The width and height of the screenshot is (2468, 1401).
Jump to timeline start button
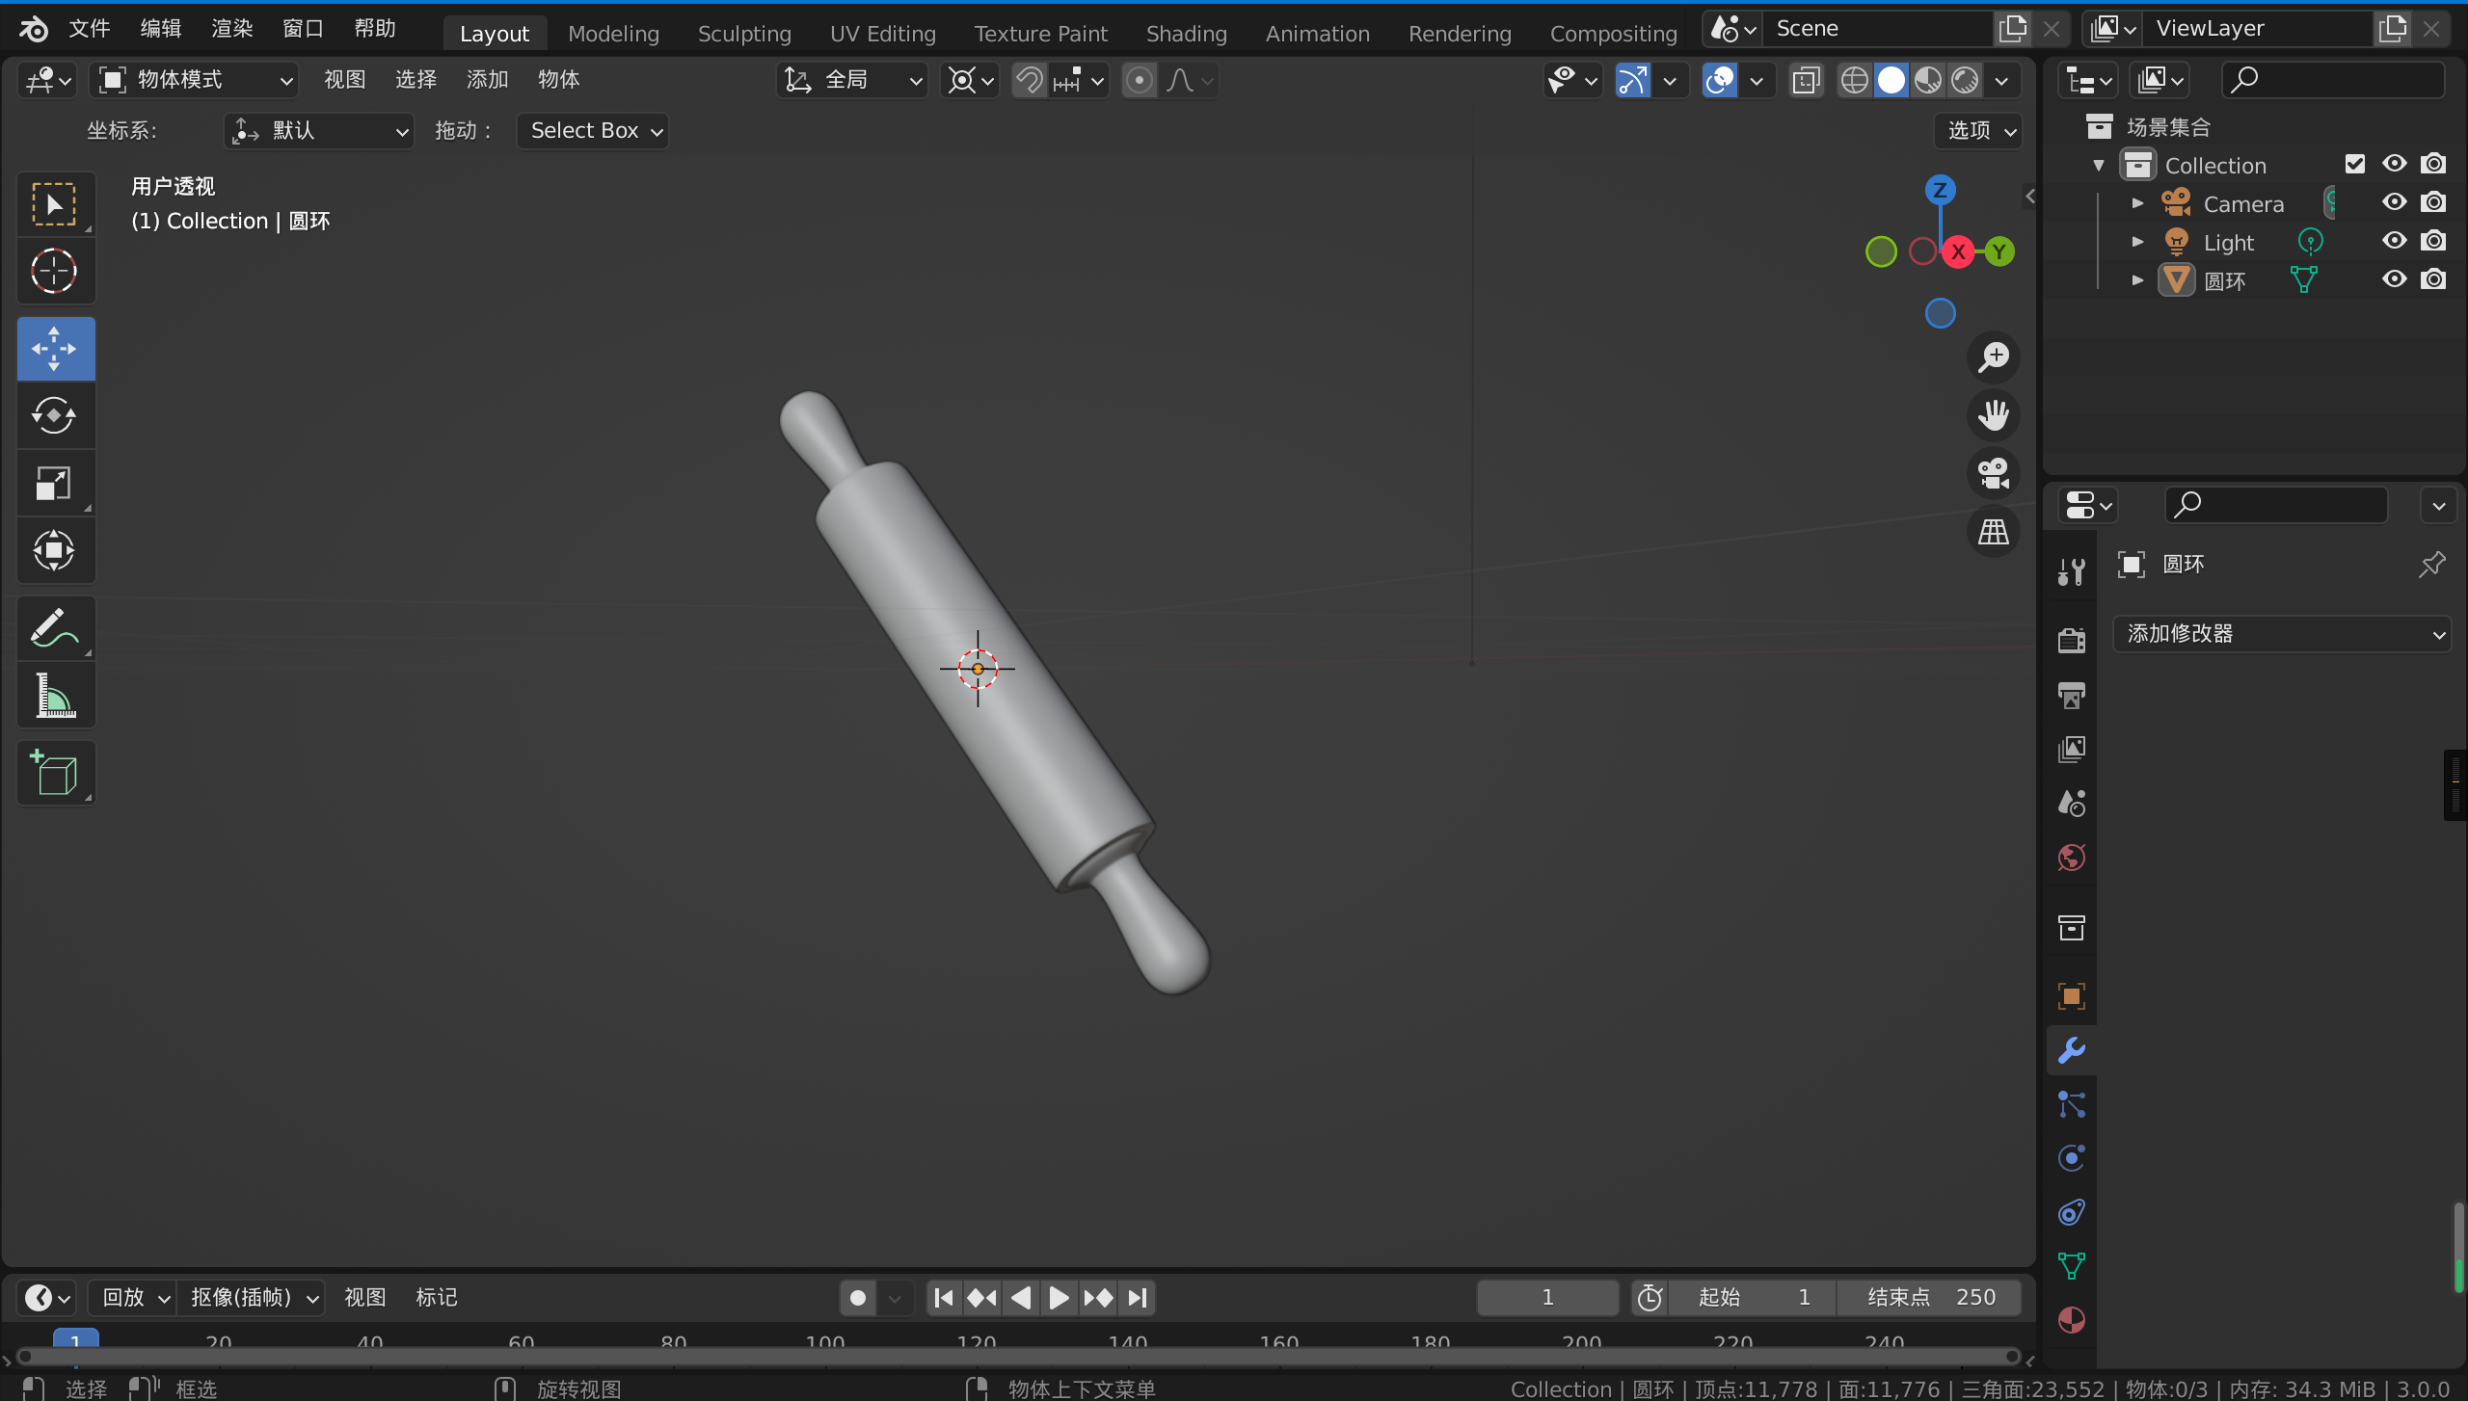(944, 1298)
